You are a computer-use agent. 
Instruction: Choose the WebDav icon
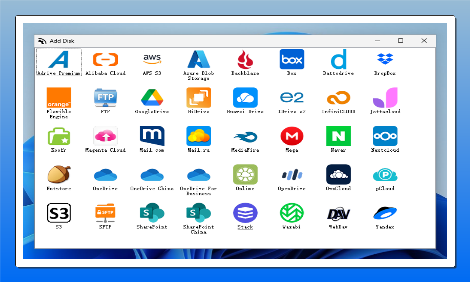pyautogui.click(x=338, y=214)
